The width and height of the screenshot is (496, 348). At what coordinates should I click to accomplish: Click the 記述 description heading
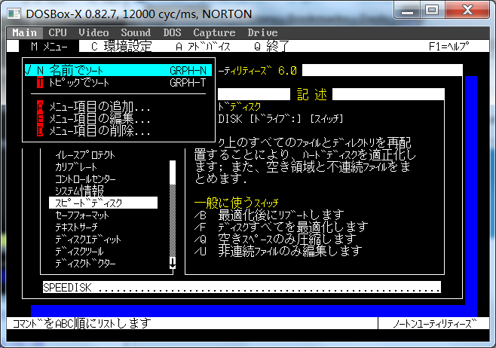pos(311,94)
